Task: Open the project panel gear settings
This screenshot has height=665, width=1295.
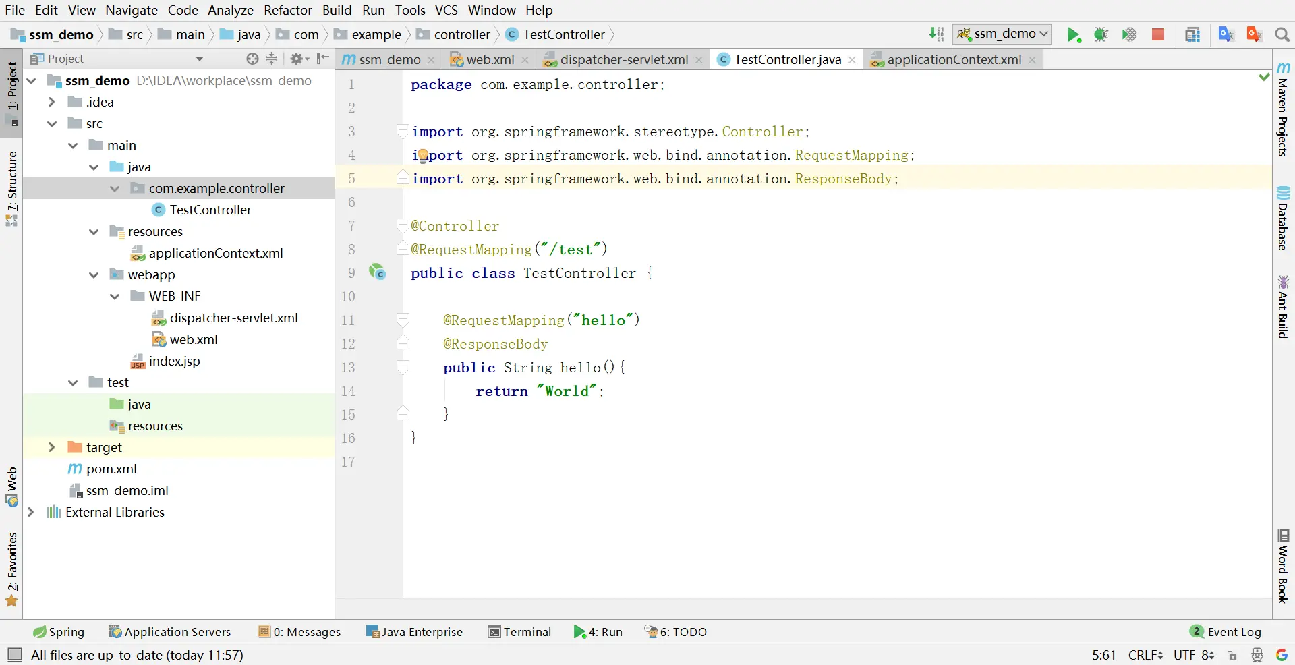Action: (x=299, y=59)
